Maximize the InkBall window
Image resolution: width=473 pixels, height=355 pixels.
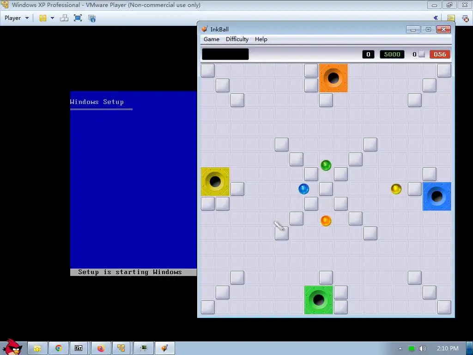[428, 29]
